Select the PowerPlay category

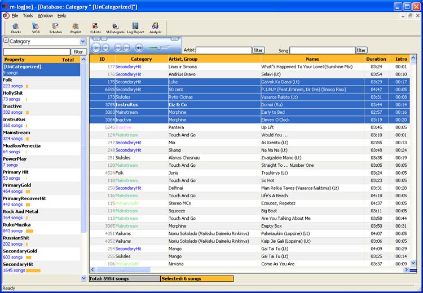pos(42,162)
